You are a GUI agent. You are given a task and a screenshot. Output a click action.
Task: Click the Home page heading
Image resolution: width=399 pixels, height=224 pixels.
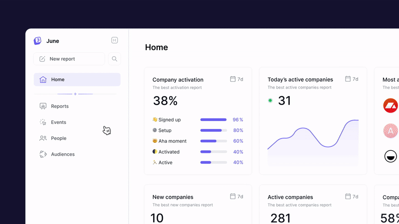point(157,47)
